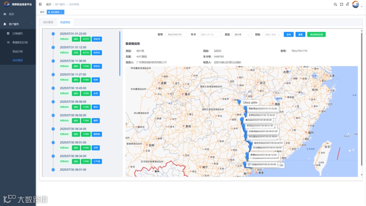Click the 收提柜日计划 grid icon
This screenshot has width=366, height=206.
click(8, 42)
